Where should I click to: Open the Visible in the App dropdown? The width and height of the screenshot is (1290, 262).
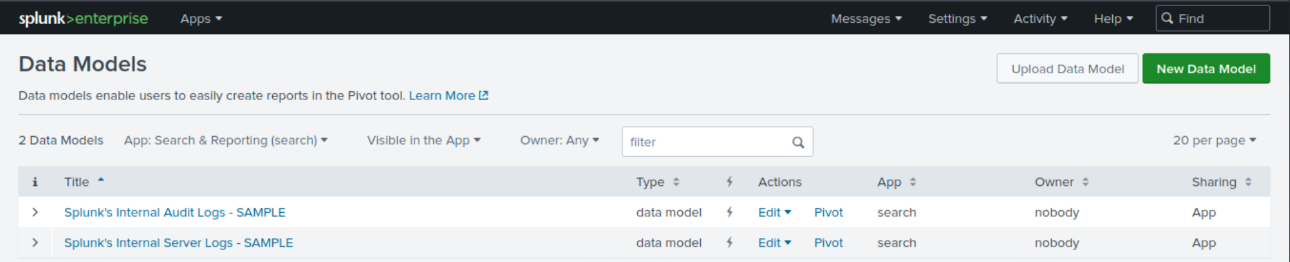(x=423, y=140)
